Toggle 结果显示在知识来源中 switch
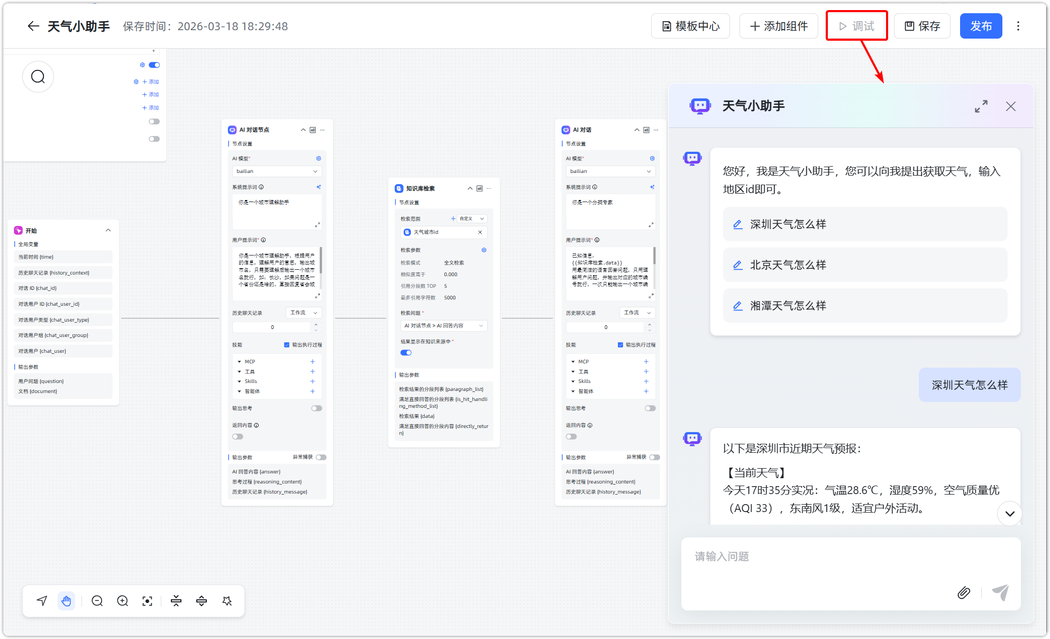Image resolution: width=1050 pixels, height=639 pixels. pyautogui.click(x=406, y=353)
